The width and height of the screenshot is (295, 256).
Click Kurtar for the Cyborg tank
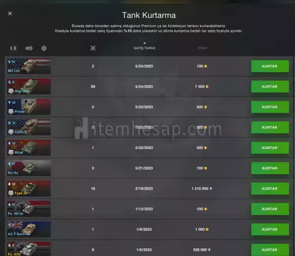[270, 127]
